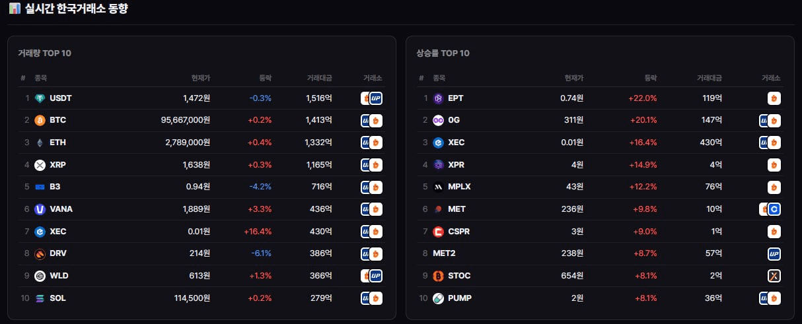This screenshot has height=324, width=802.
Task: Click the USDT Tether coin icon
Action: (40, 98)
